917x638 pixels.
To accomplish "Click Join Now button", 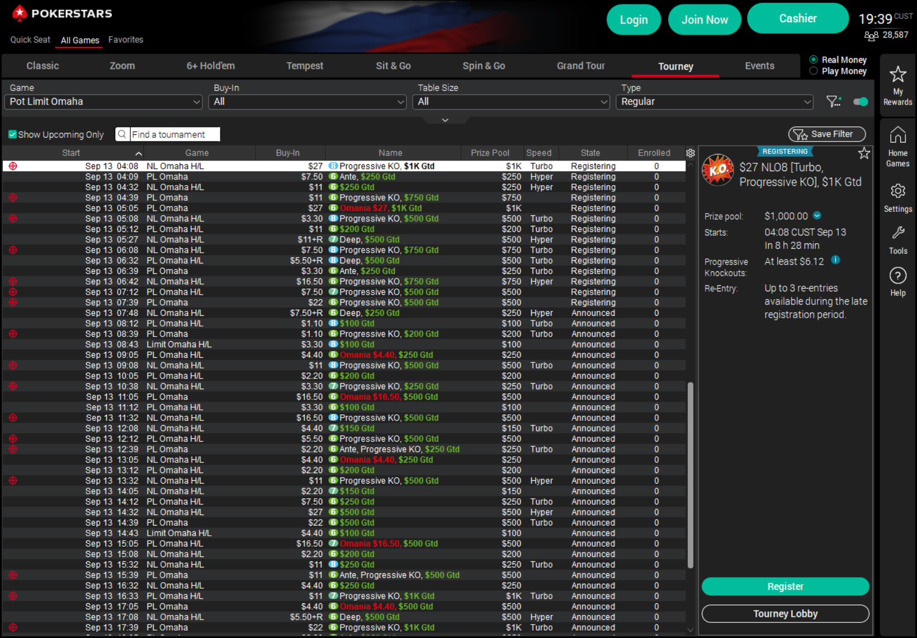I will pos(705,20).
